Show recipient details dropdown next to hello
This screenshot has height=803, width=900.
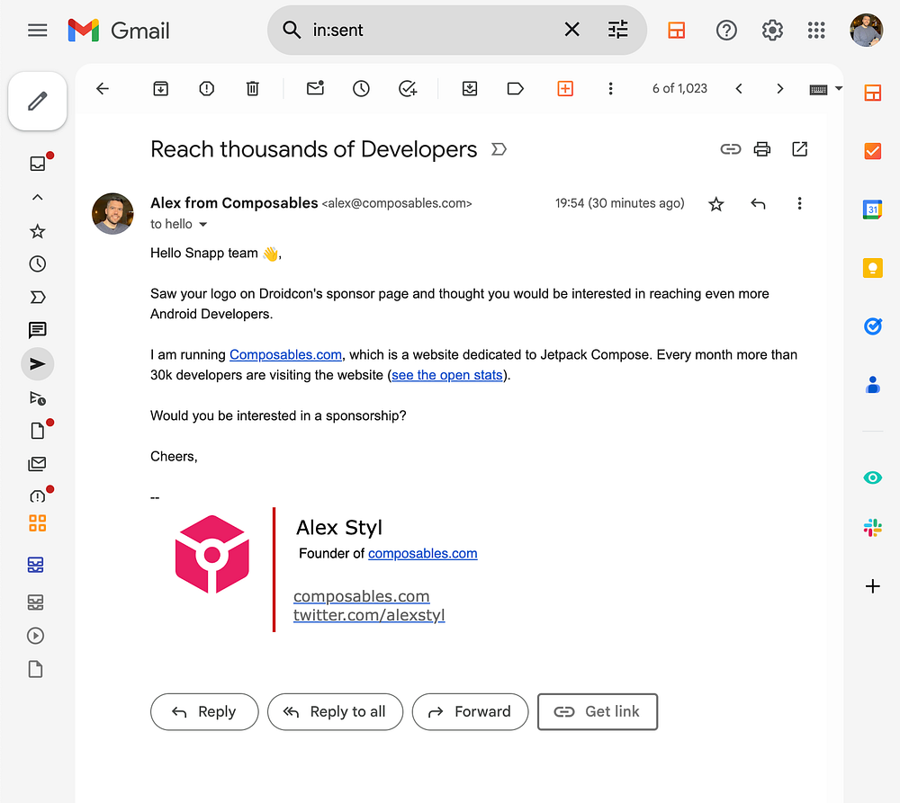[x=203, y=224]
